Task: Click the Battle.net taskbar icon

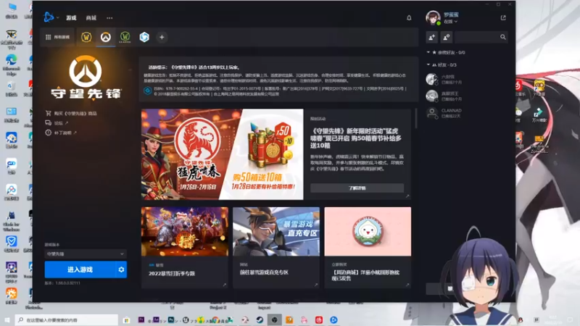Action: pos(333,320)
